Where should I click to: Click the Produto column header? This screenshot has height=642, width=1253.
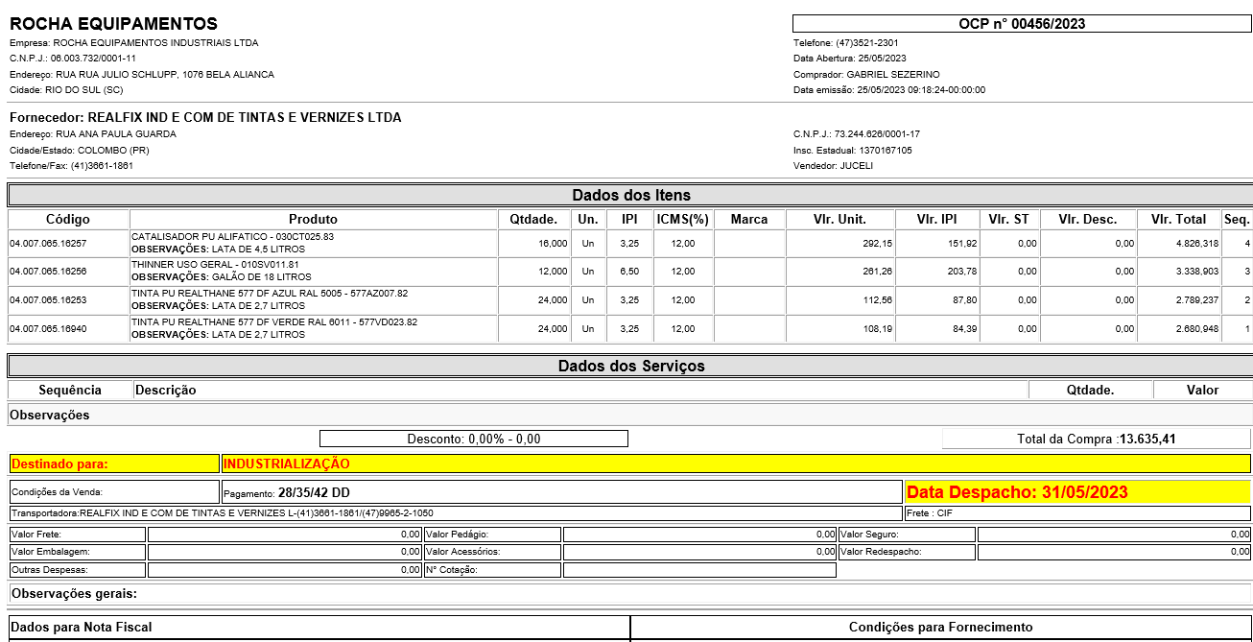pos(313,219)
